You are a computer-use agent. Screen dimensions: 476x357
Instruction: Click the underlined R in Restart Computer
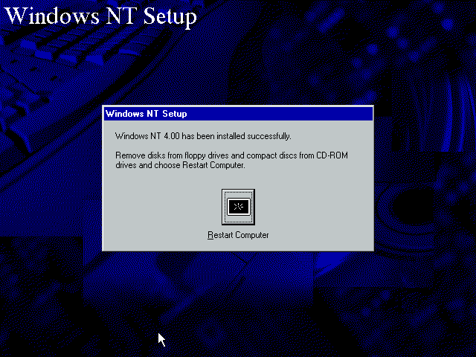[x=210, y=235]
